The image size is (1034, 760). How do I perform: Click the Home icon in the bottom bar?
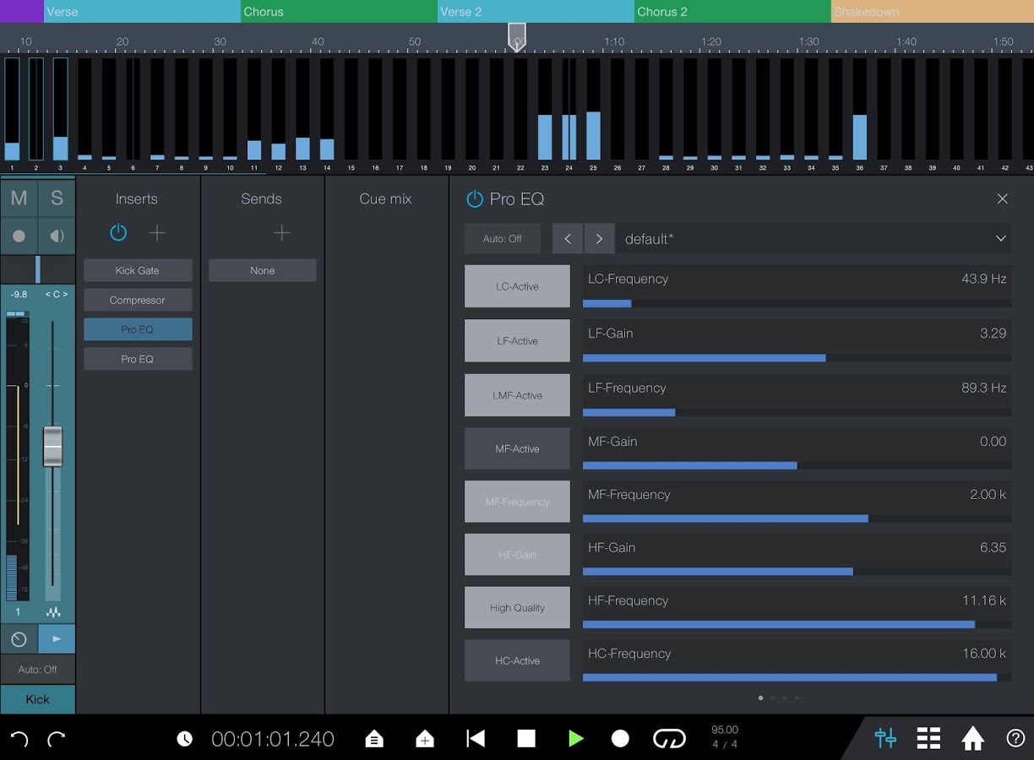coord(971,738)
